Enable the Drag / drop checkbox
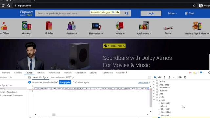 click(x=157, y=85)
